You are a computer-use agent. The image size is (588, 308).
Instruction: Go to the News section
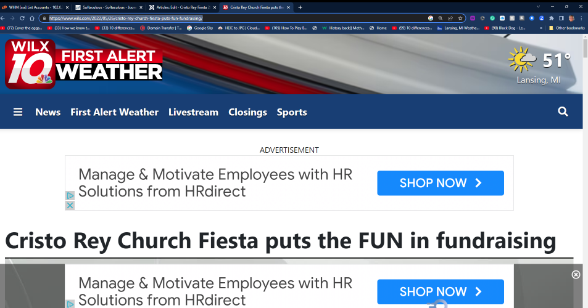click(x=48, y=112)
